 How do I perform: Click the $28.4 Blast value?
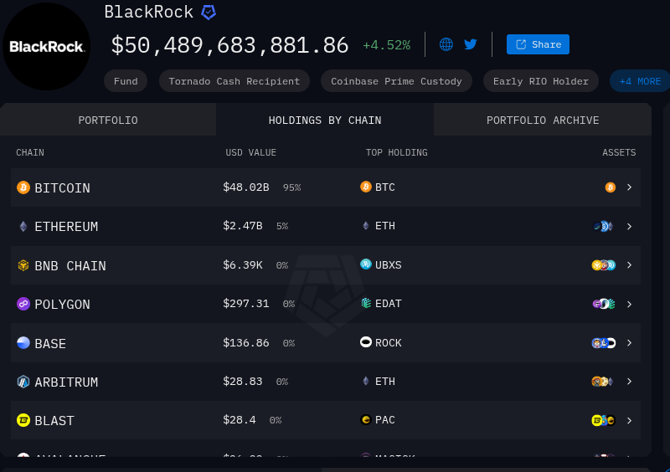(x=240, y=420)
